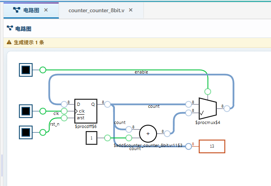This screenshot has width=271, height=186.
Task: Open the 生成提示 1 条 notice
Action: click(x=137, y=43)
